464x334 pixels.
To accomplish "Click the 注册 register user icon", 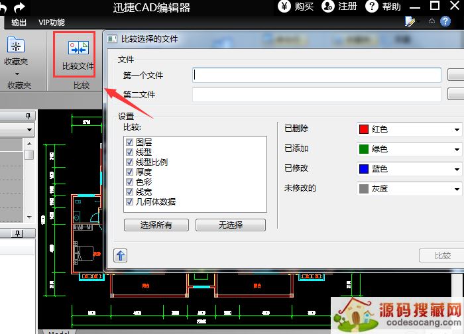I will tap(328, 7).
